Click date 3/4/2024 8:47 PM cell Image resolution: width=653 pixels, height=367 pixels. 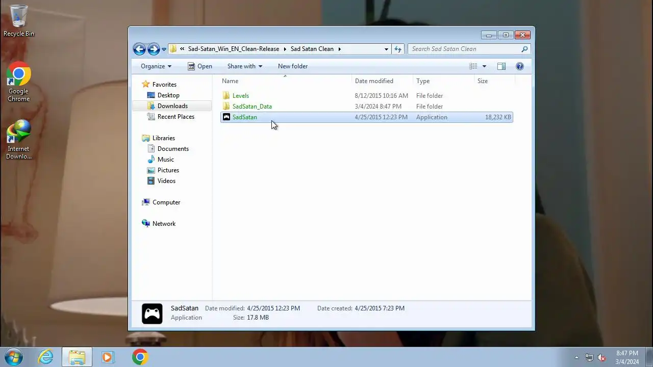click(378, 107)
